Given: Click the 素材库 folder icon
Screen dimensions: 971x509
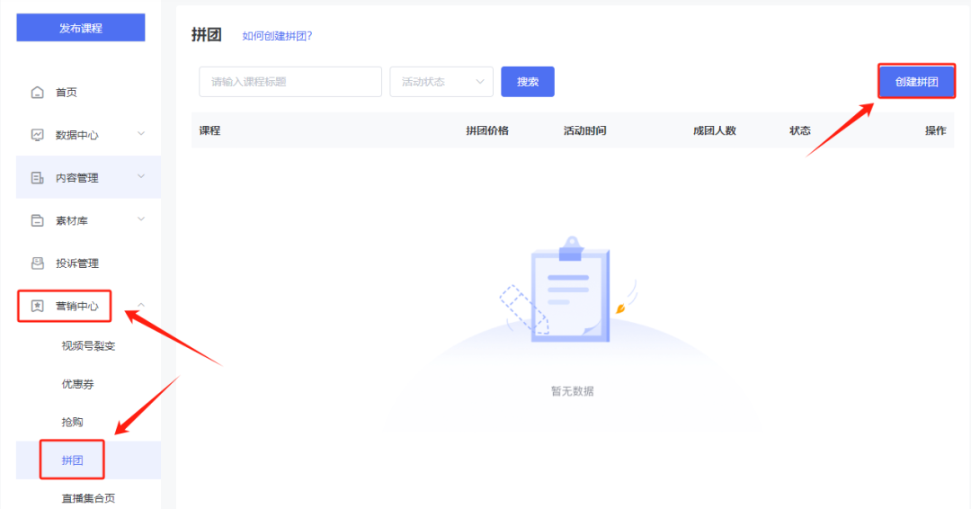Looking at the screenshot, I should 37,220.
